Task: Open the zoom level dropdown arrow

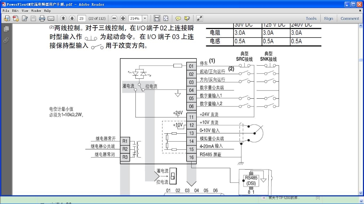Action: [145, 18]
